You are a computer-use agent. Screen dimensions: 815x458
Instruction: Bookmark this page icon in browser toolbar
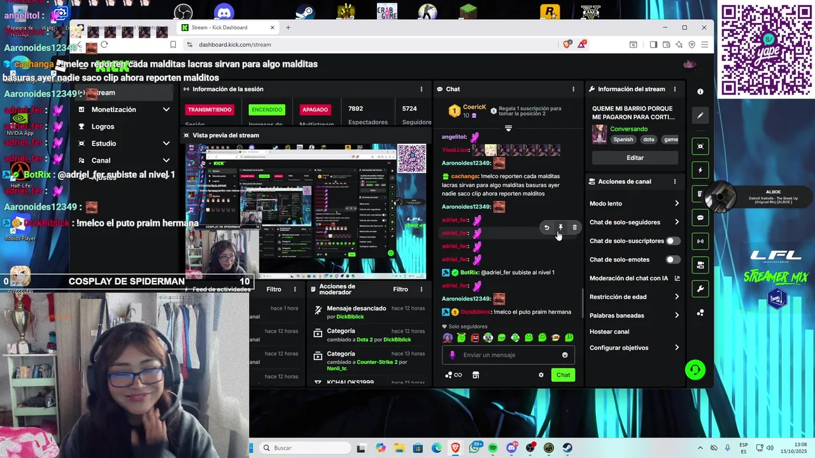coord(173,45)
